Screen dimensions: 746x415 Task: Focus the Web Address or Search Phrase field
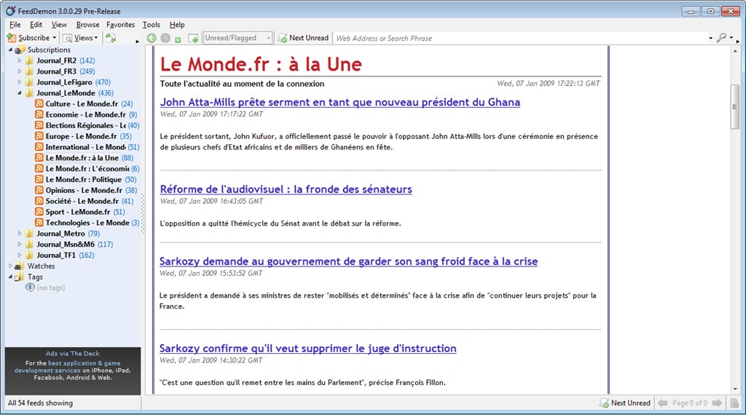coord(520,38)
